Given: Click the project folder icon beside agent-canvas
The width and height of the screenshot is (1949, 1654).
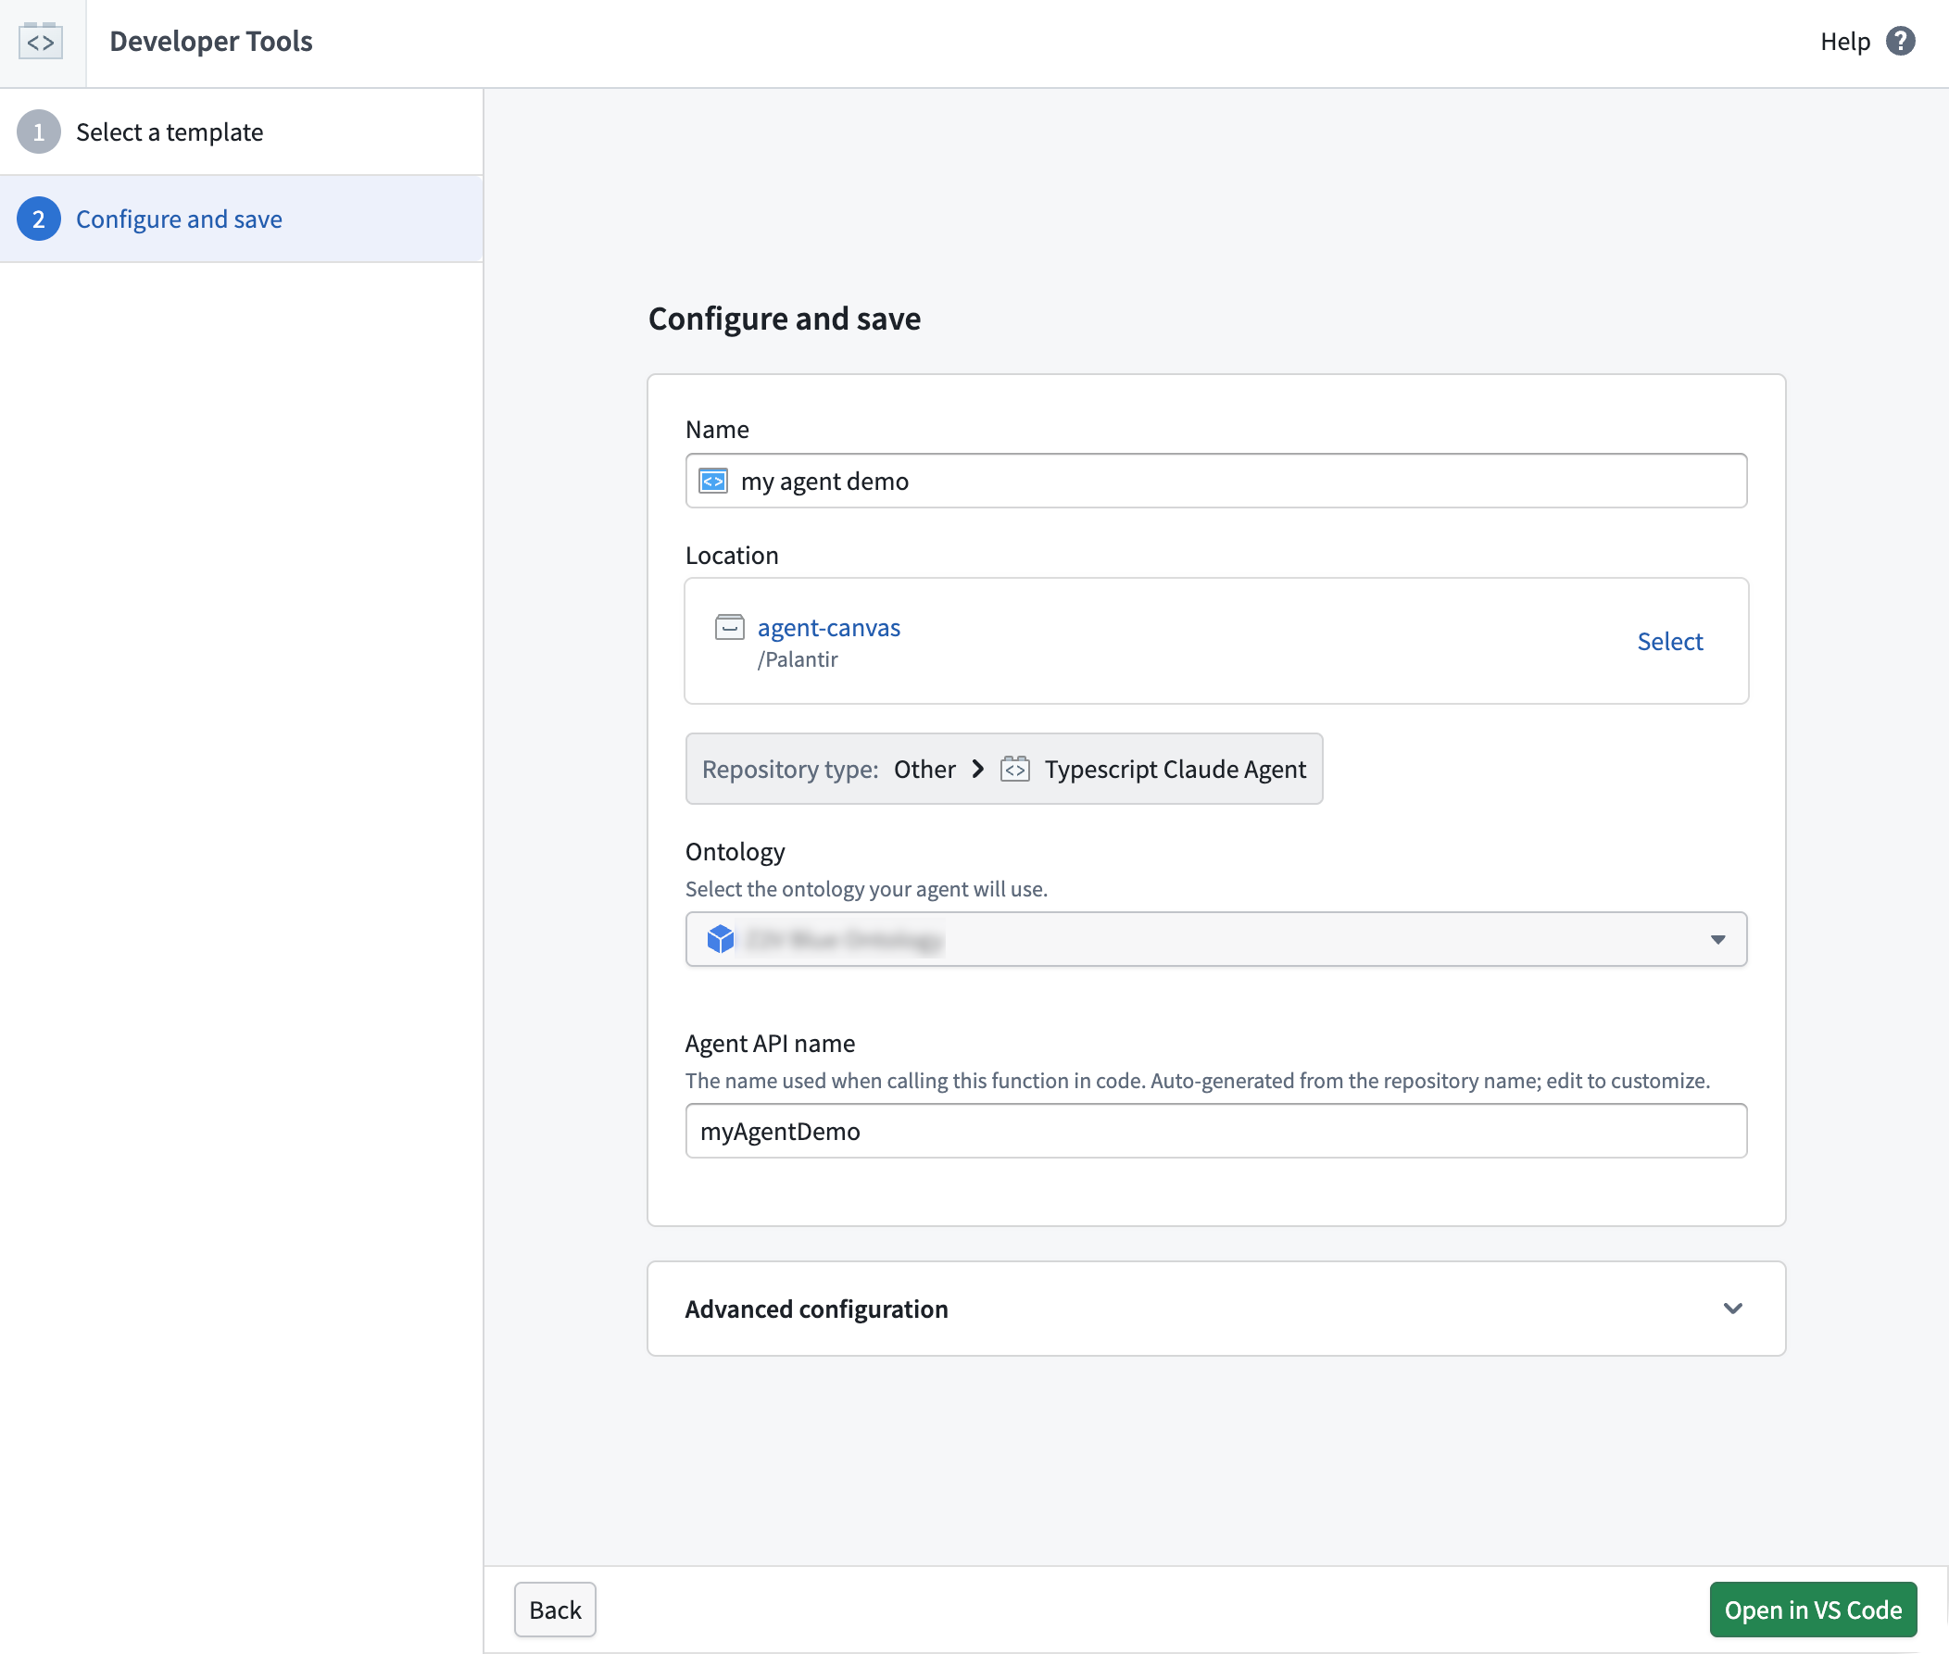Looking at the screenshot, I should coord(730,627).
